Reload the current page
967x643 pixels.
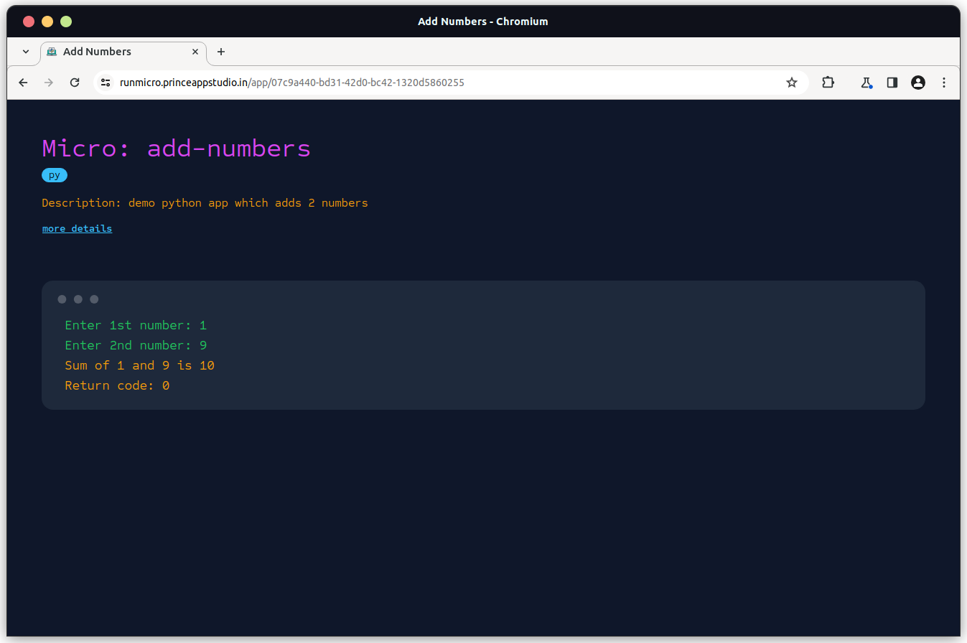pos(75,83)
